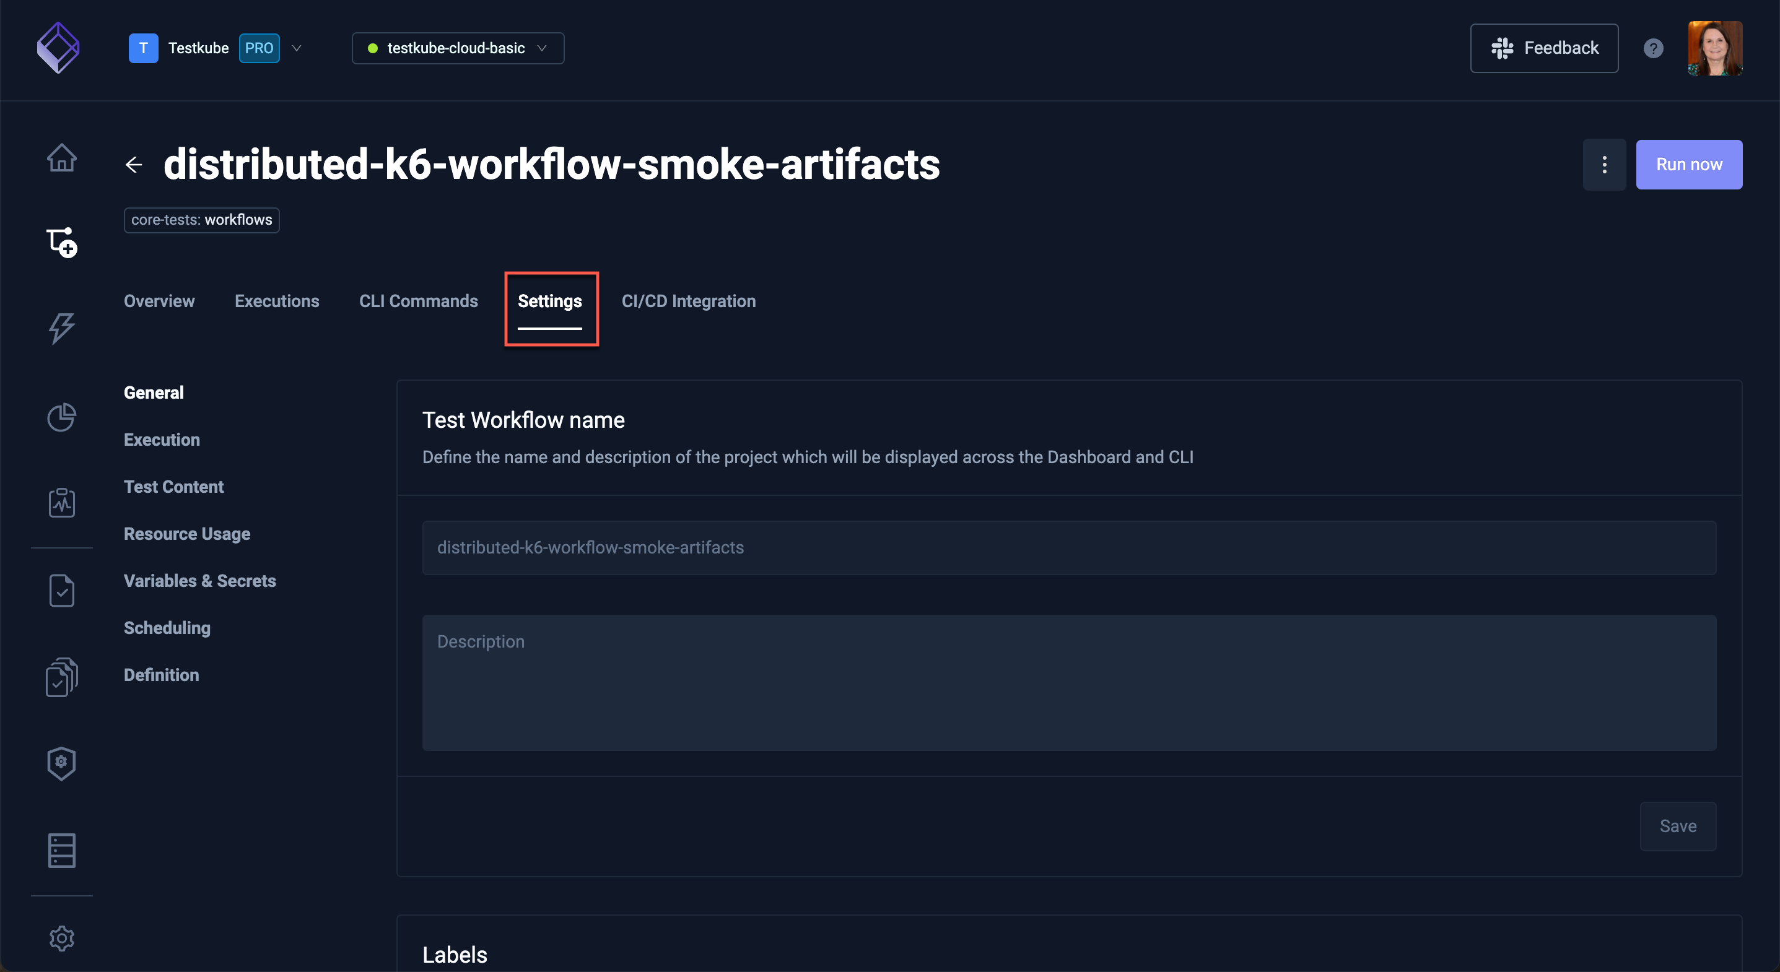Click the home/dashboard navigation icon
The width and height of the screenshot is (1780, 972).
(x=61, y=157)
